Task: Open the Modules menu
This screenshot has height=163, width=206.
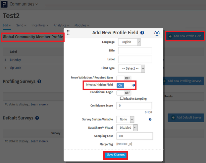Action: click(x=82, y=25)
